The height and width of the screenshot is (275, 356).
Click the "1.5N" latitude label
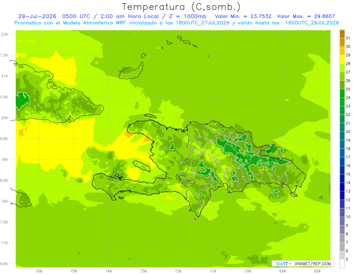pos(4,55)
